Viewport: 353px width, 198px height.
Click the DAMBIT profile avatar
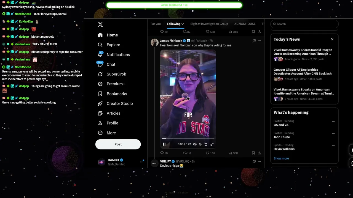point(101,162)
